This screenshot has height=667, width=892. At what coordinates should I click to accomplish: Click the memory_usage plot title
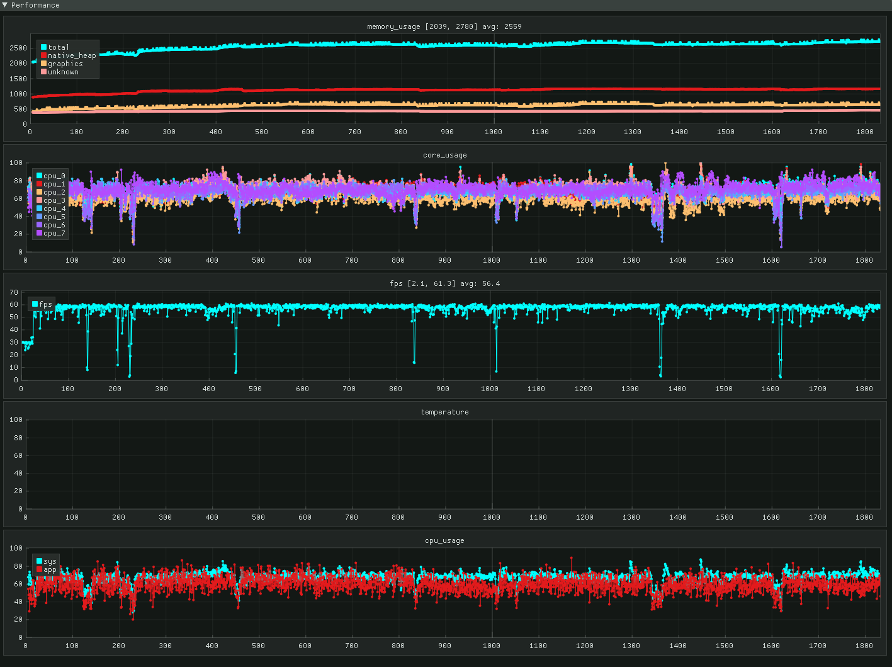pos(444,26)
